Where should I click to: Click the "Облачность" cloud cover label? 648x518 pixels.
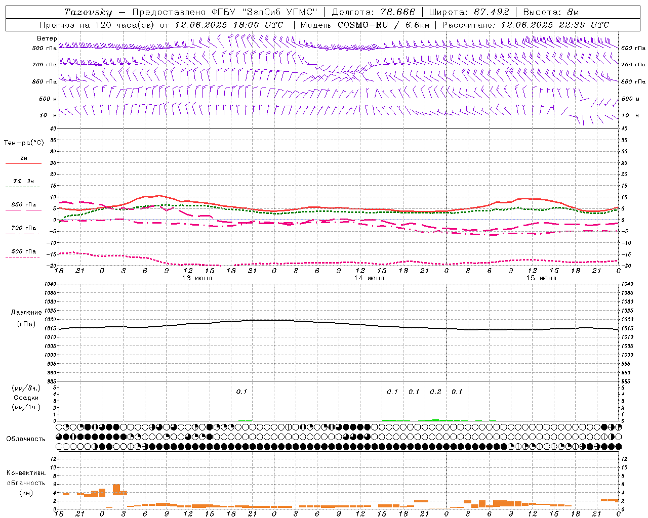[x=26, y=439]
